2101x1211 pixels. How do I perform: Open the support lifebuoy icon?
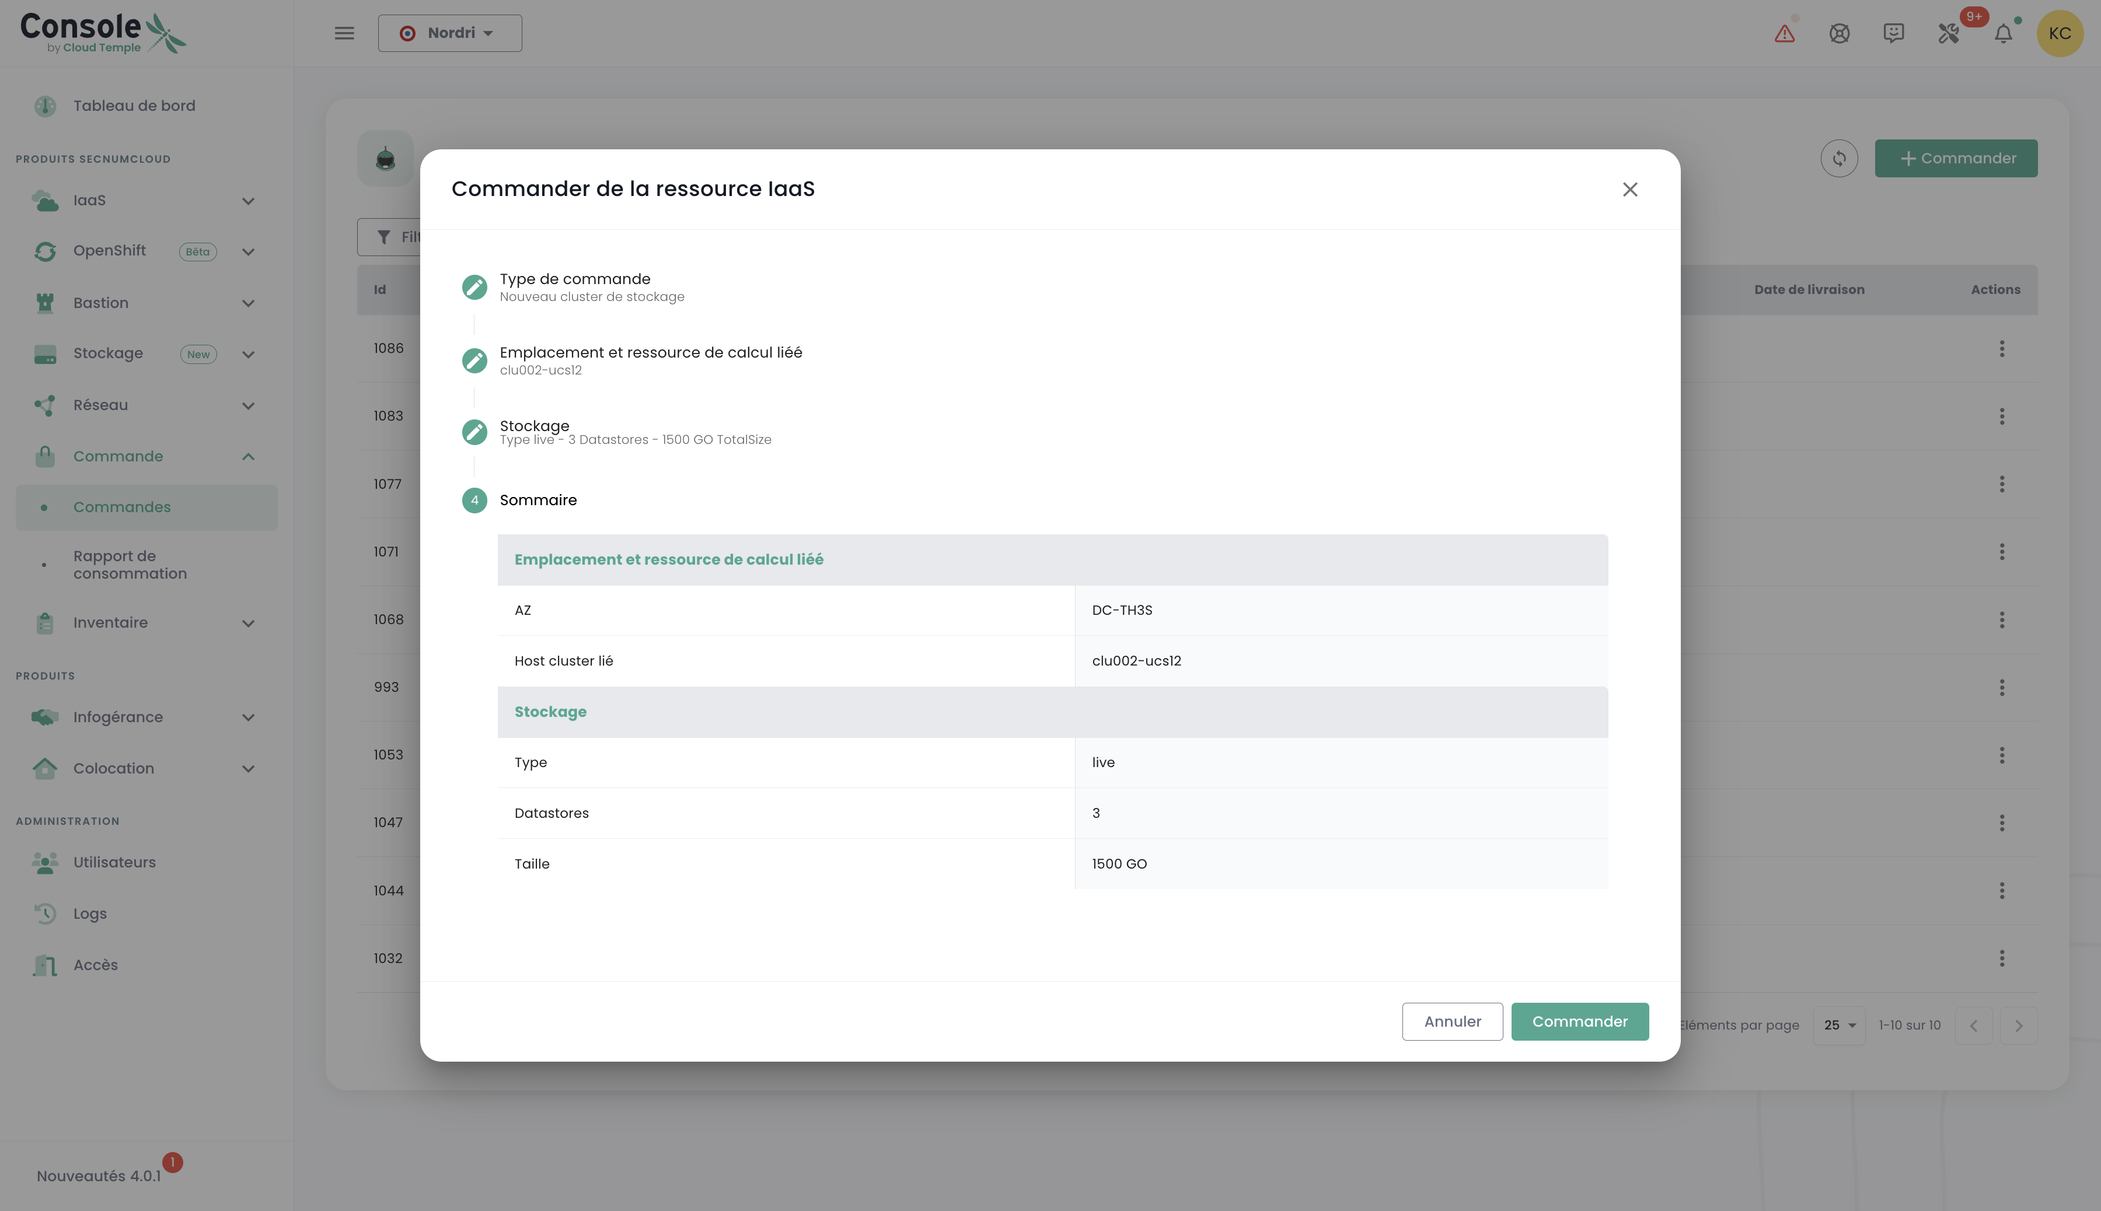coord(1839,33)
